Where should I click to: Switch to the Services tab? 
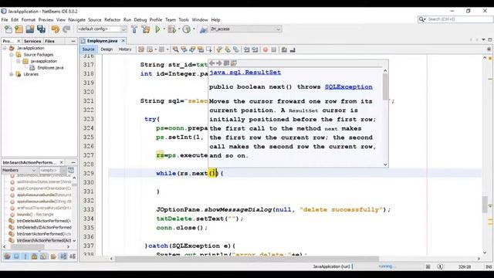[32, 41]
